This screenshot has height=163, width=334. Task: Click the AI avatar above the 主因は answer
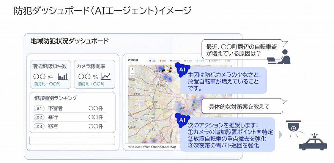click(182, 69)
